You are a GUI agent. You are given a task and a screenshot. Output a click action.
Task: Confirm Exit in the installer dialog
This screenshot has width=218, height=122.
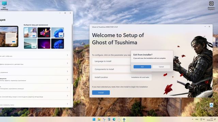142,67
